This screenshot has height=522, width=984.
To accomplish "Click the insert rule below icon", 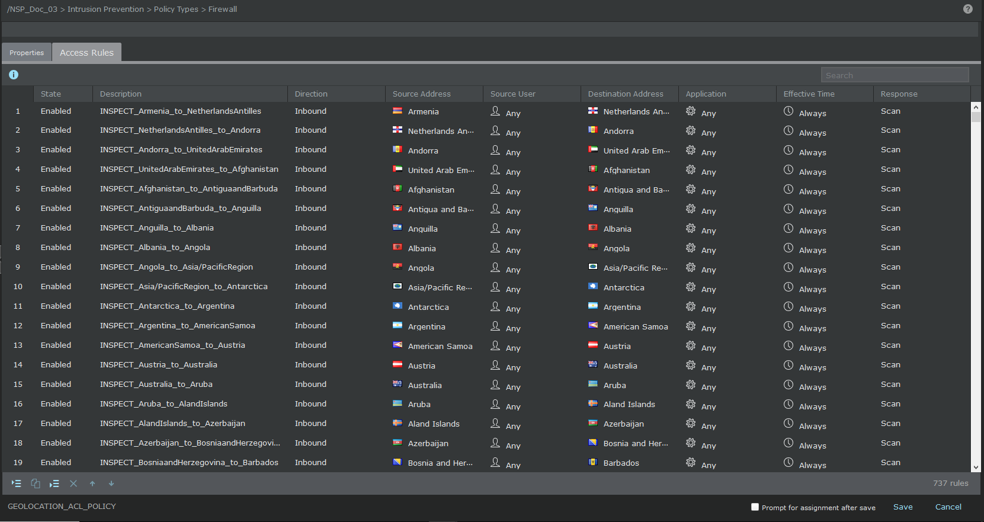I will coord(55,483).
